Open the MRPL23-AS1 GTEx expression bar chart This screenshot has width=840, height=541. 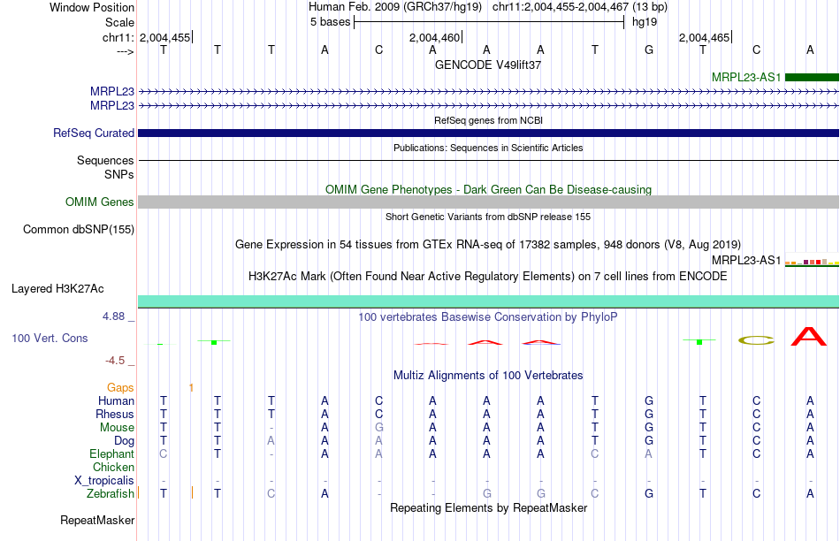click(812, 262)
